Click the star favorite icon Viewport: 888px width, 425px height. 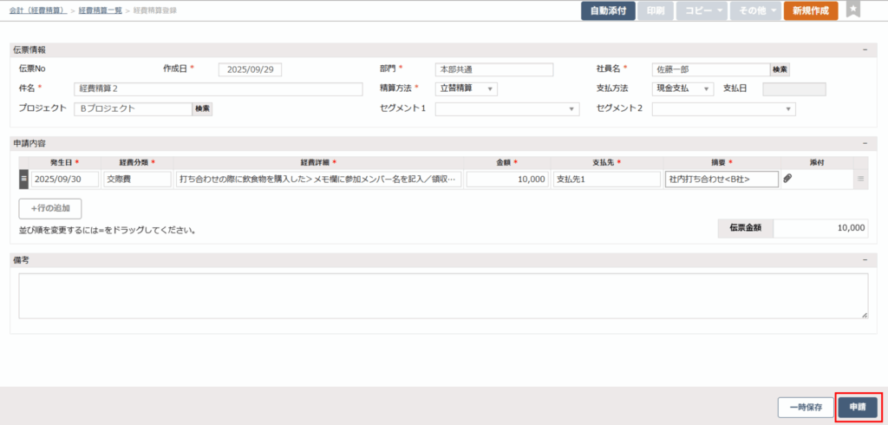(x=853, y=10)
